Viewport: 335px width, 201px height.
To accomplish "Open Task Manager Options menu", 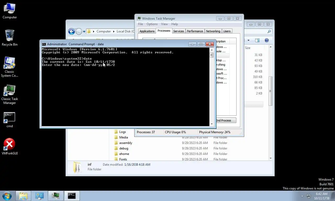I will point(152,24).
